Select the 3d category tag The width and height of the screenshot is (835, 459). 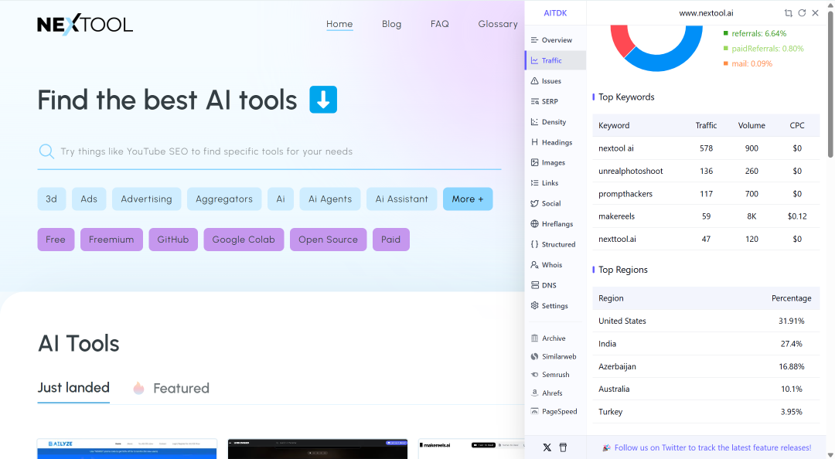point(51,199)
